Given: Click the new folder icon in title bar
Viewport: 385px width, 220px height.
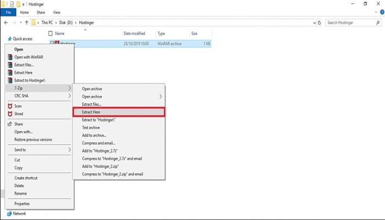Looking at the screenshot, I should point(18,4).
